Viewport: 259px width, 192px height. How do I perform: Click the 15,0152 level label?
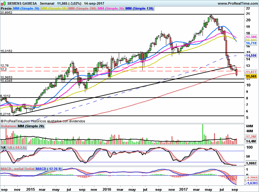coord(6,51)
